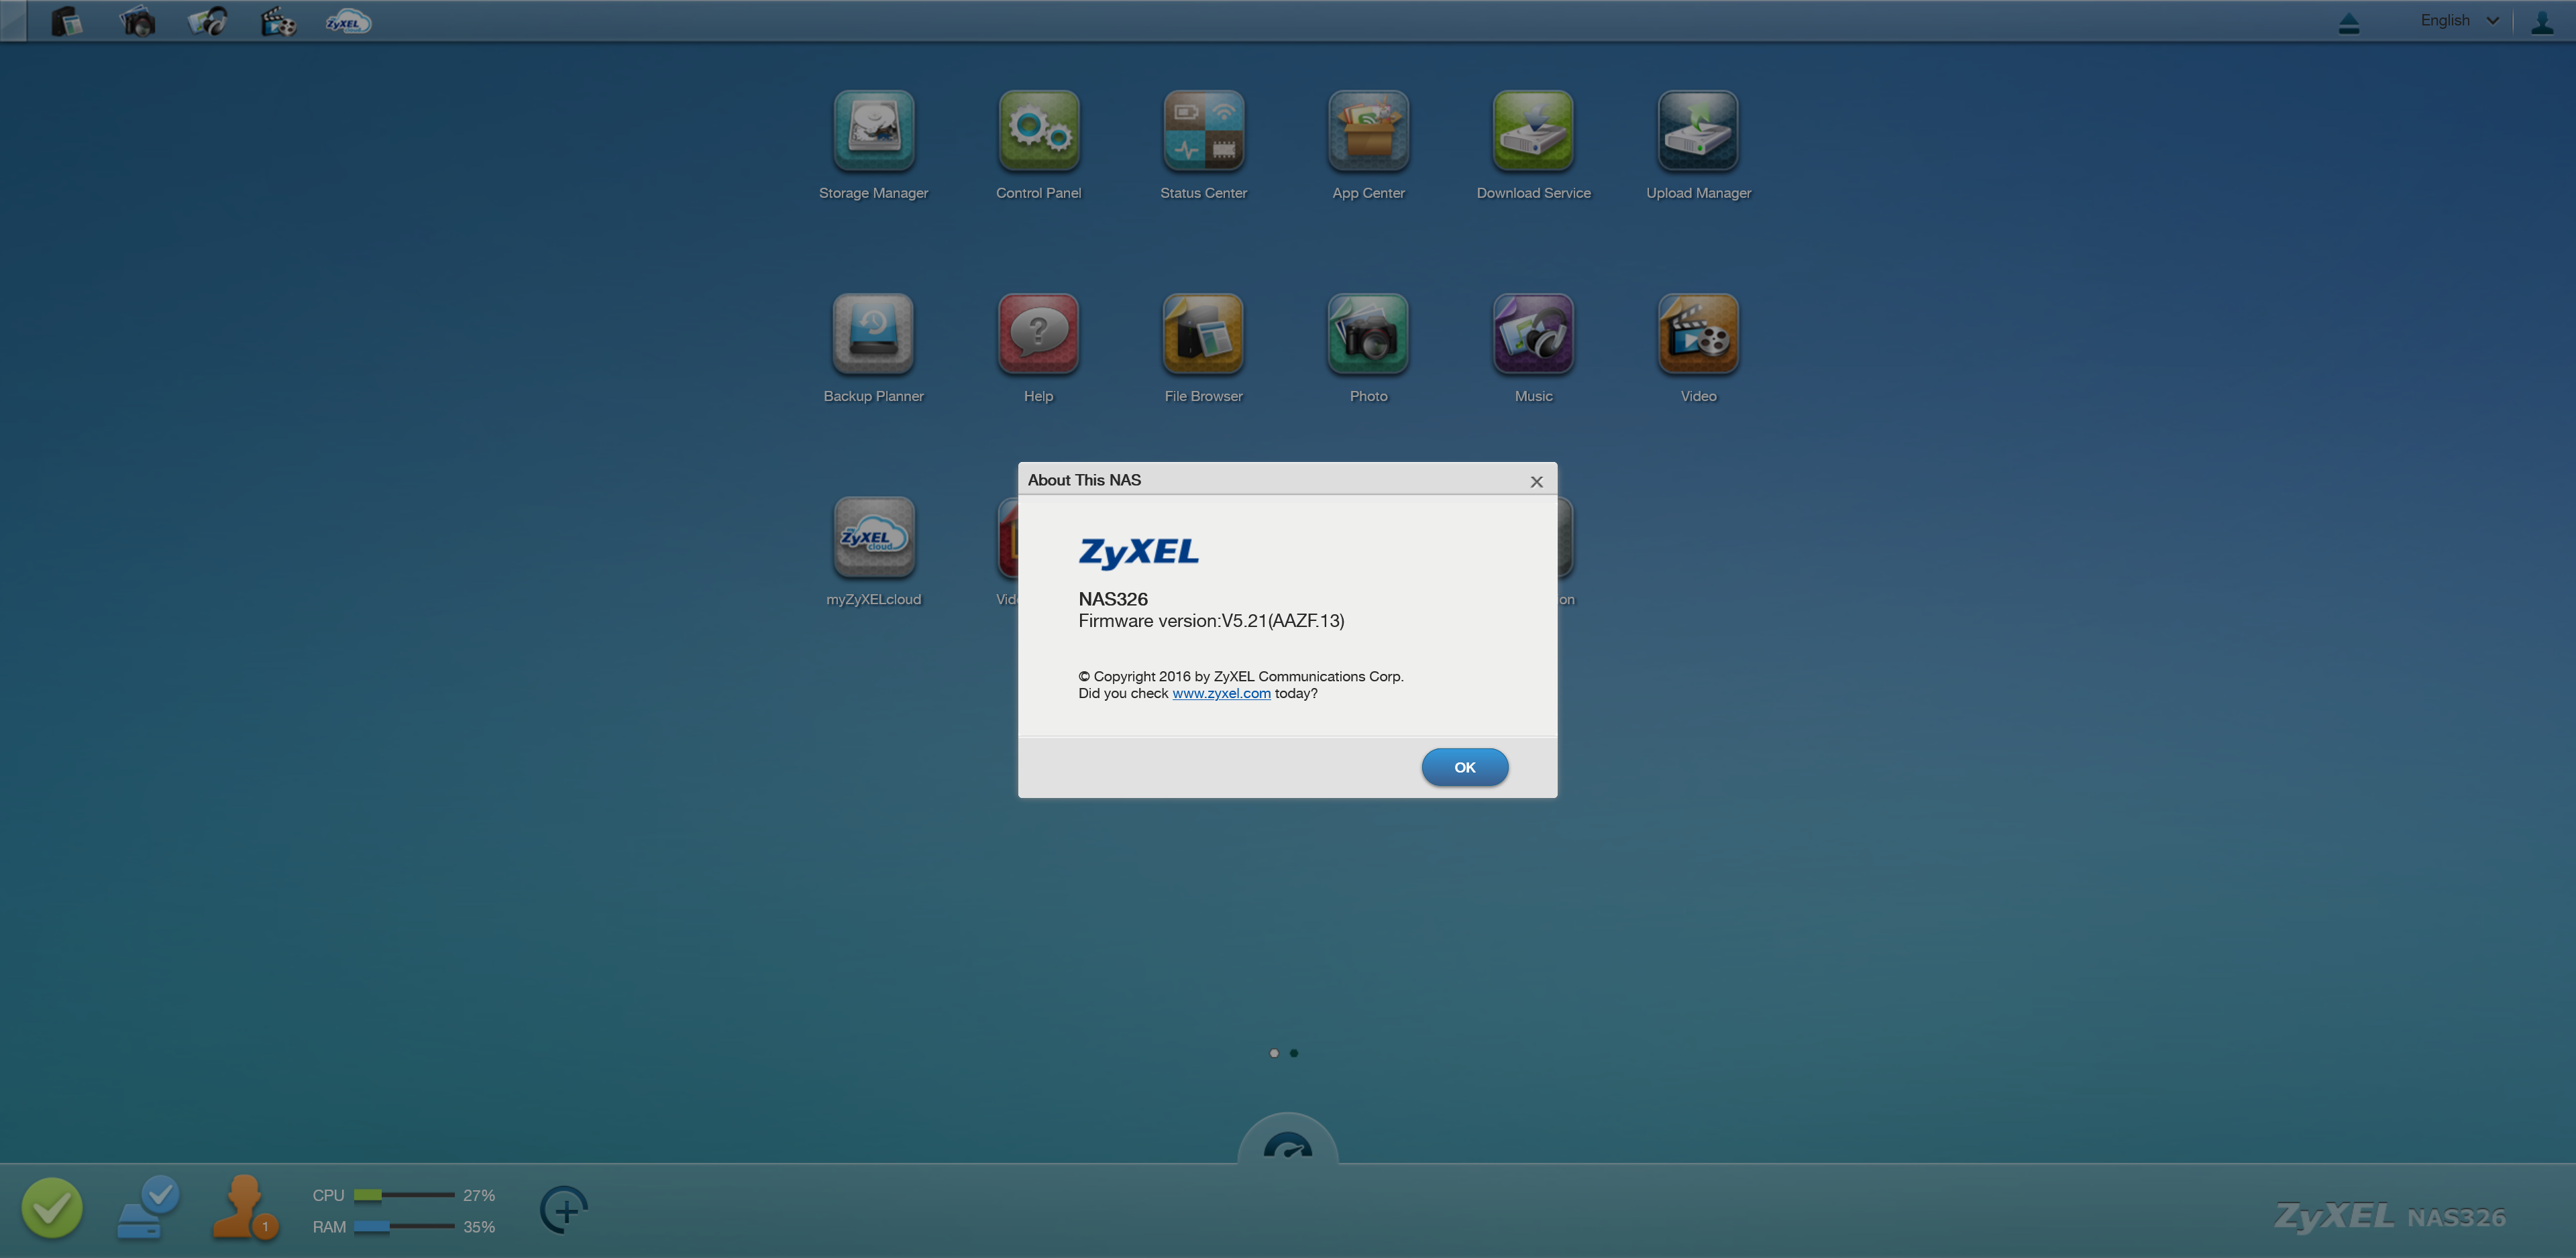The width and height of the screenshot is (2576, 1258).
Task: Launch the Backup Planner app
Action: tap(873, 334)
